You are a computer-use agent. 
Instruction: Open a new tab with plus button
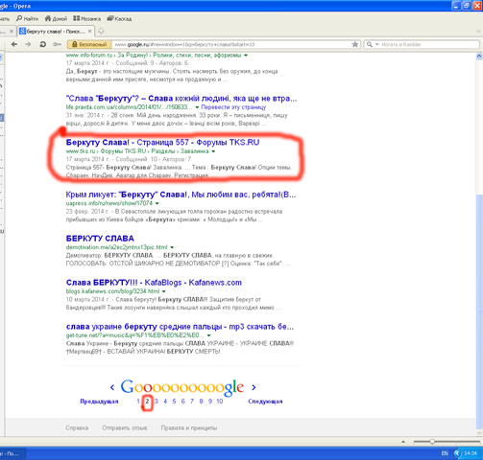pyautogui.click(x=101, y=31)
